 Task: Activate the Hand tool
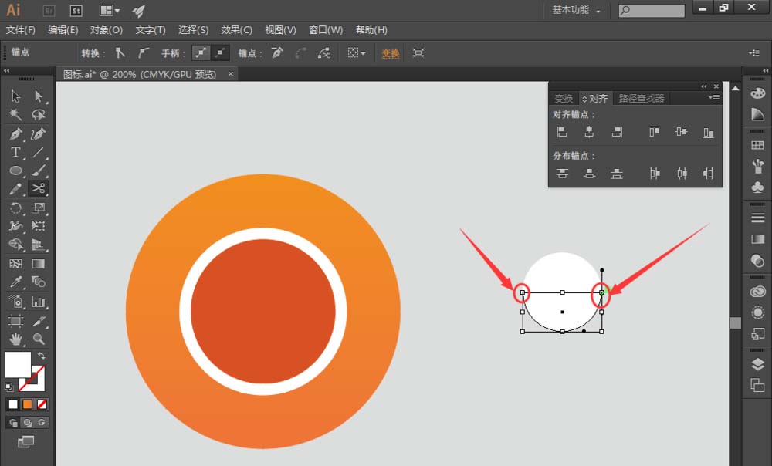pyautogui.click(x=15, y=339)
